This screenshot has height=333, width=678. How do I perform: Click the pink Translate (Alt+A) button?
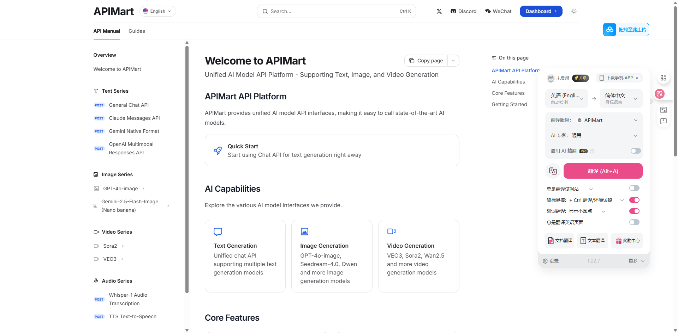(603, 171)
